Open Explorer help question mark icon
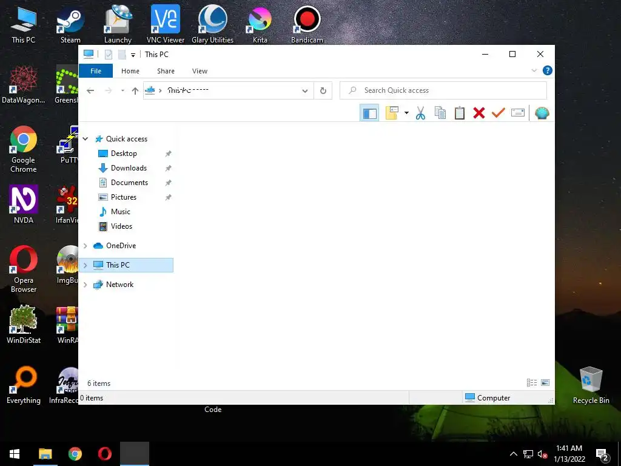 548,70
